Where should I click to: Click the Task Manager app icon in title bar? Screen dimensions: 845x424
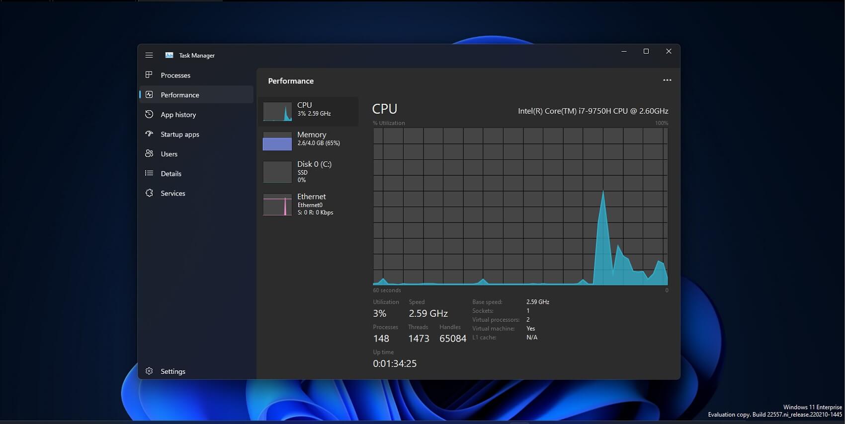coord(169,55)
